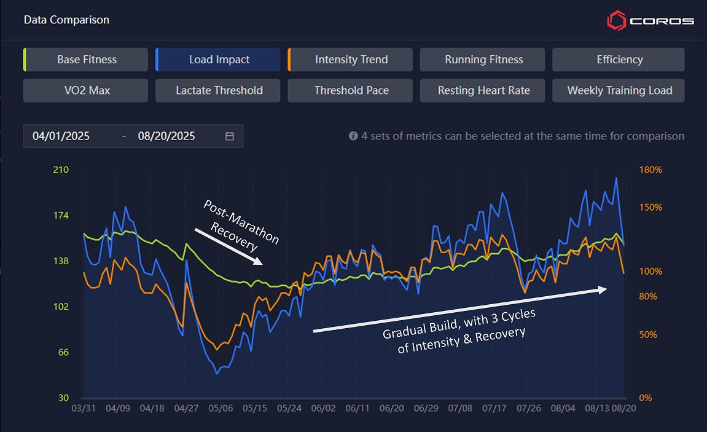Click the 07/17 date on chart axis
Viewport: 707px width, 432px height.
(494, 408)
